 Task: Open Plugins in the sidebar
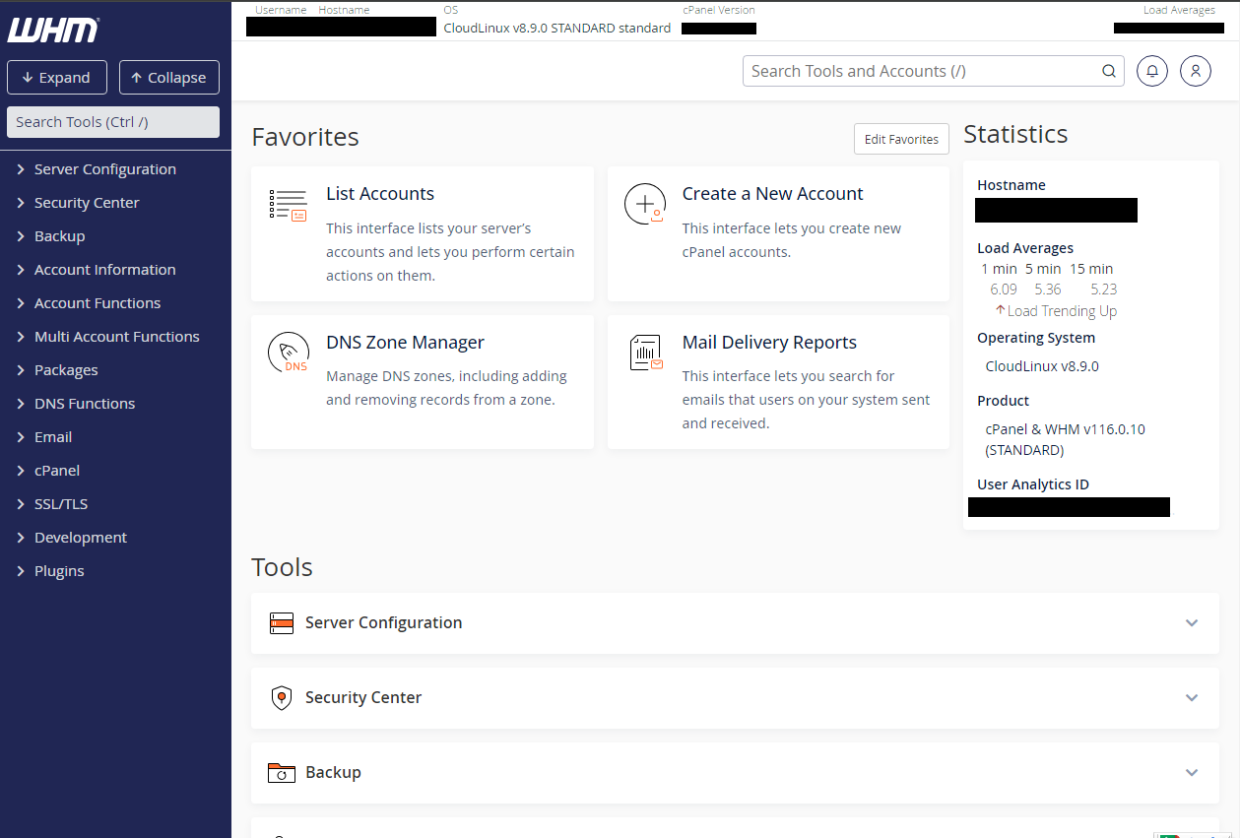pos(59,571)
